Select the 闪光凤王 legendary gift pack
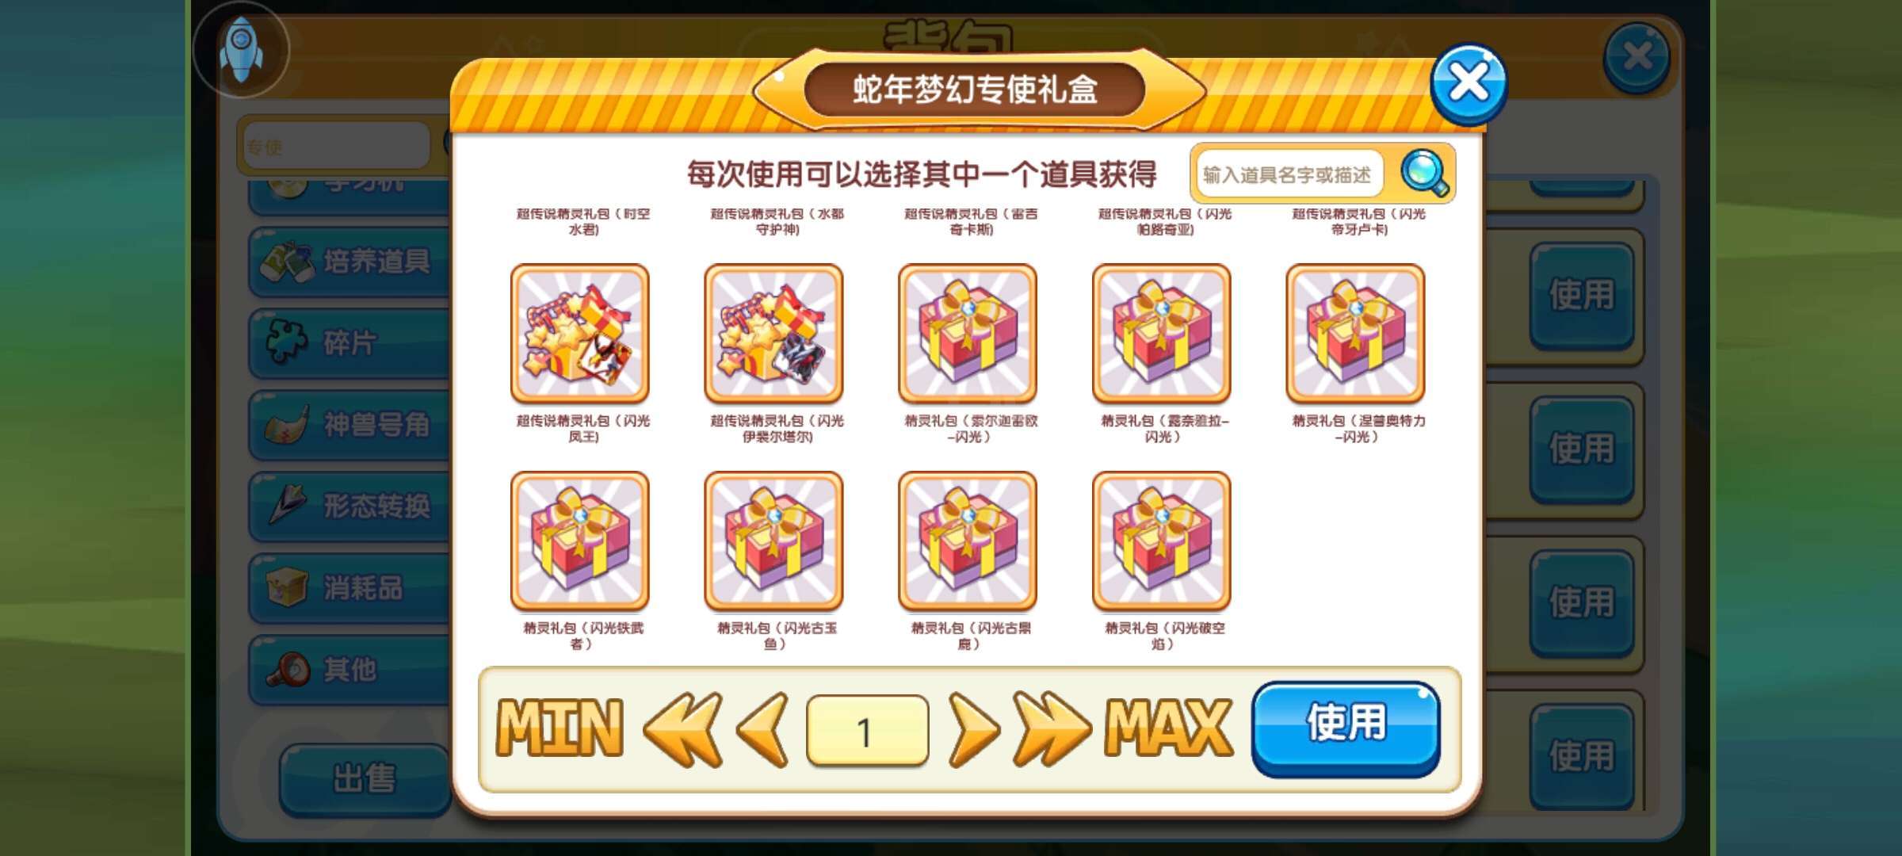Viewport: 1902px width, 856px height. (x=580, y=334)
